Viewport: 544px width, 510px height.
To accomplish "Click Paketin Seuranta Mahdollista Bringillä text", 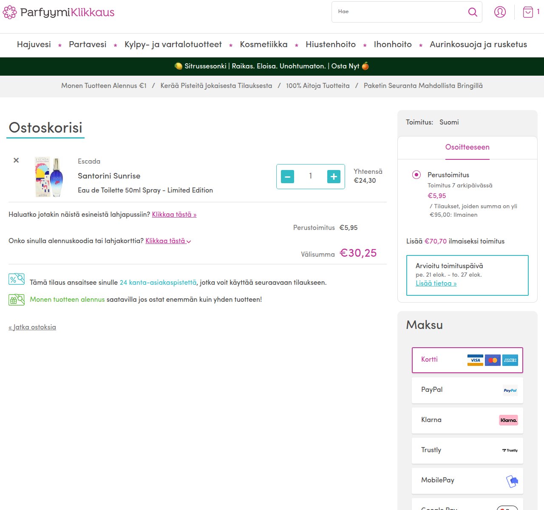I will 423,86.
